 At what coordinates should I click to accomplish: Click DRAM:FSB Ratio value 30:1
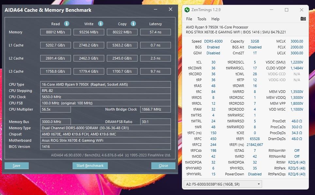(x=156, y=122)
